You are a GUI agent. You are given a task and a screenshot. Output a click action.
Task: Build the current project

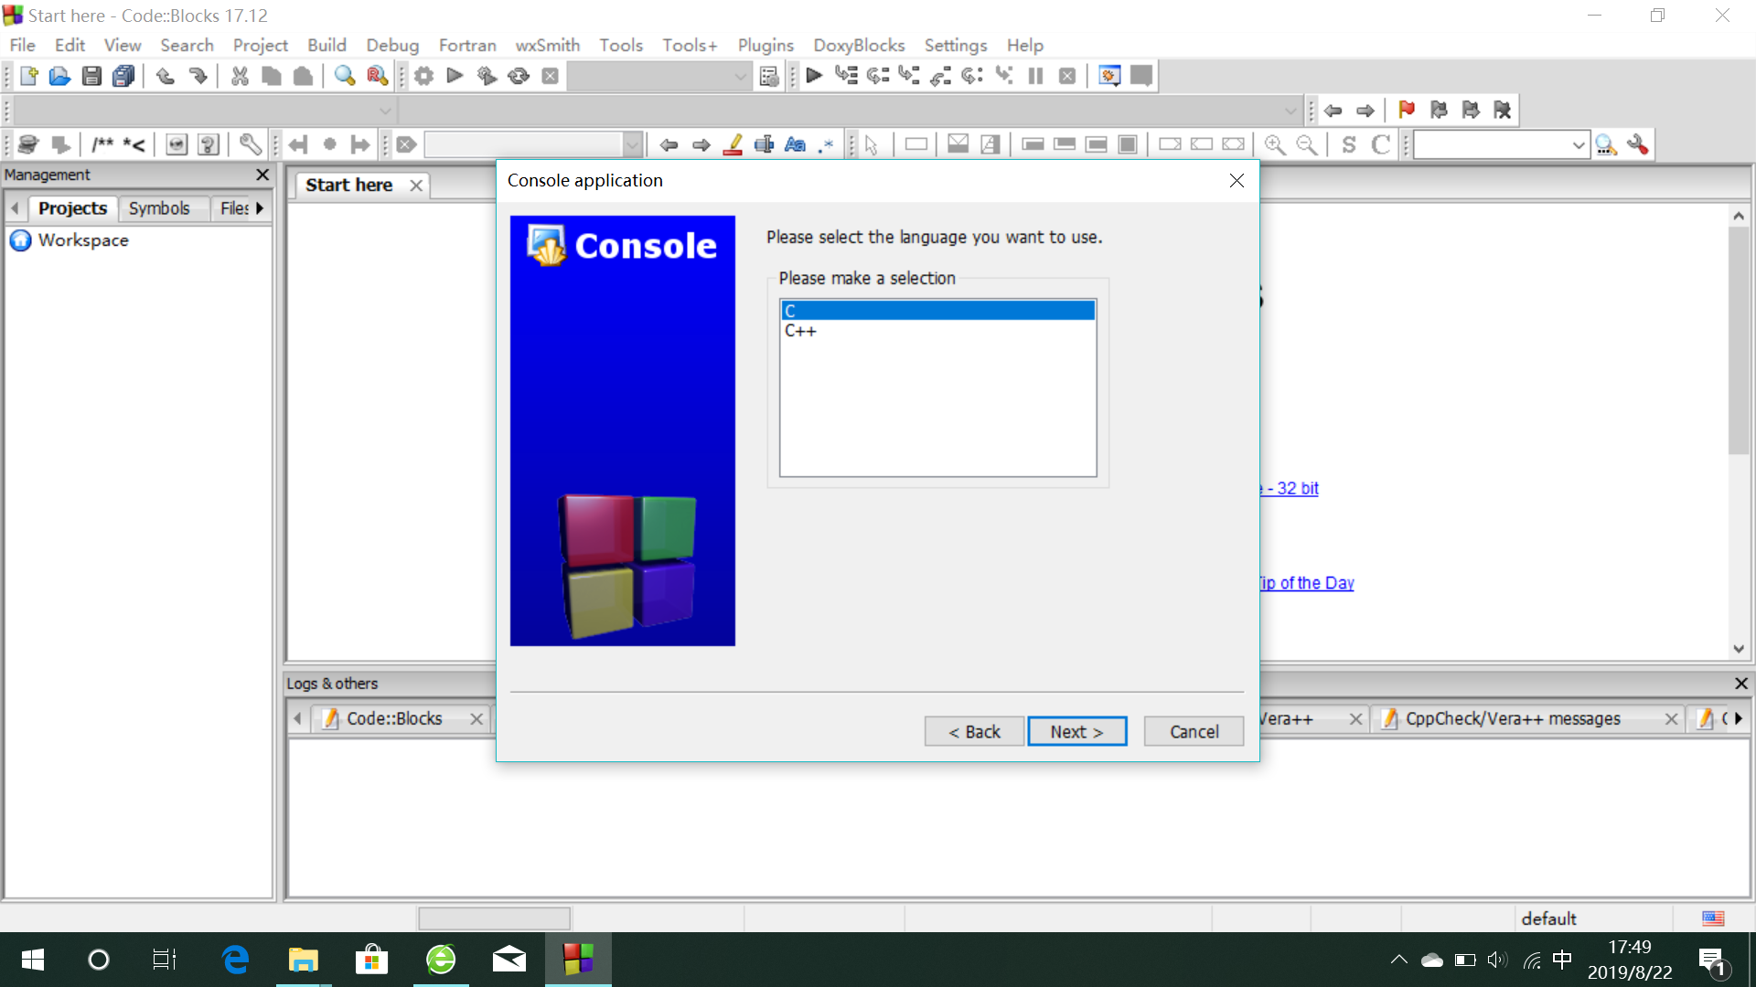[x=423, y=76]
